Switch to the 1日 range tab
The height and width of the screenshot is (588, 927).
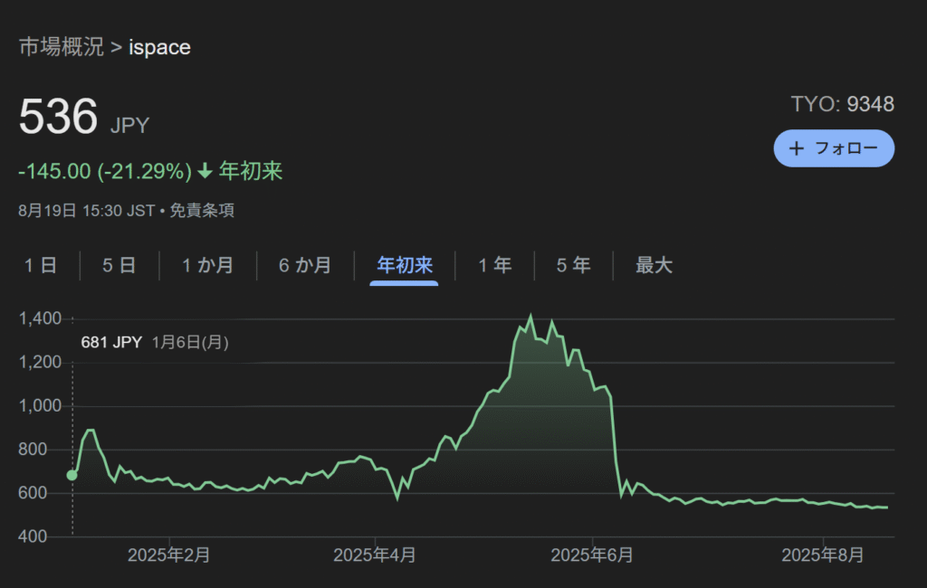click(x=41, y=265)
